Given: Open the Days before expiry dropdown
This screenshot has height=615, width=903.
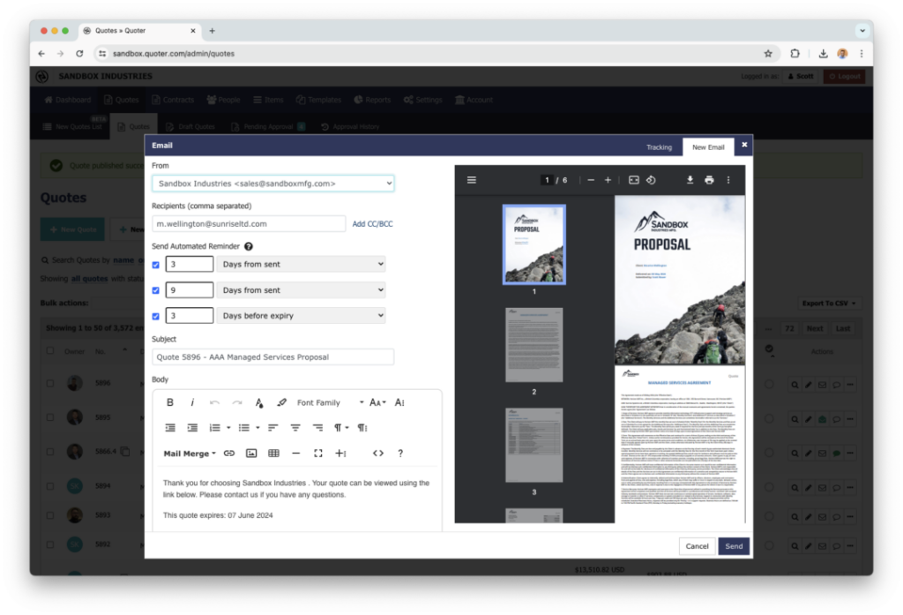Looking at the screenshot, I should tap(302, 315).
